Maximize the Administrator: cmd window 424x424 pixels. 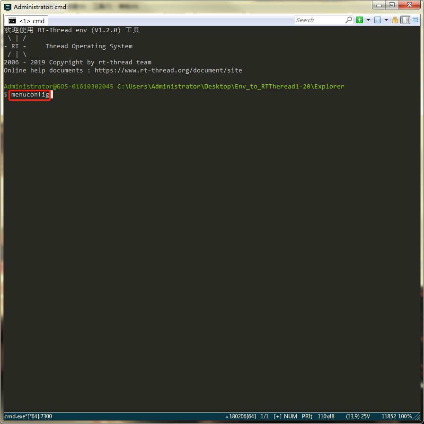[x=391, y=5]
